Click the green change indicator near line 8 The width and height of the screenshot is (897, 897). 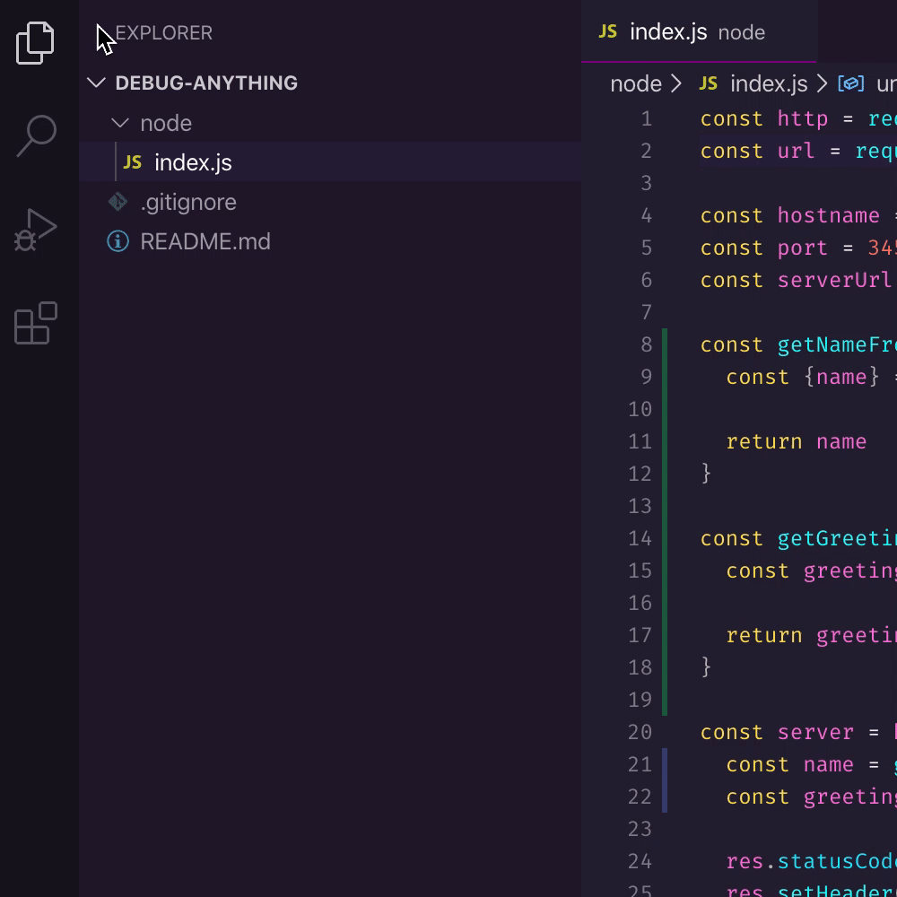pyautogui.click(x=664, y=344)
